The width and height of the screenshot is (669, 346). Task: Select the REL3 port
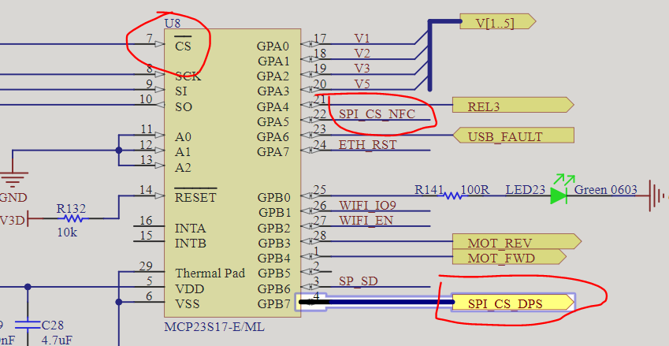[x=513, y=105]
